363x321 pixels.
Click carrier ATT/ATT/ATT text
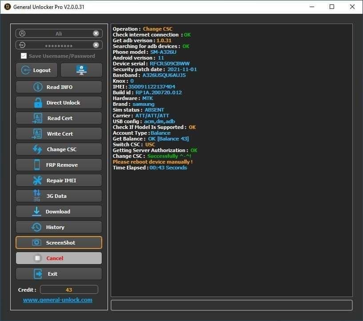click(x=152, y=116)
